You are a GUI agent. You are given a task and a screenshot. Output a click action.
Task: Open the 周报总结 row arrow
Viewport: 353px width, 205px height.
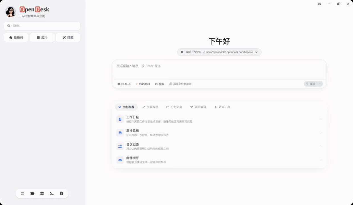pos(321,133)
